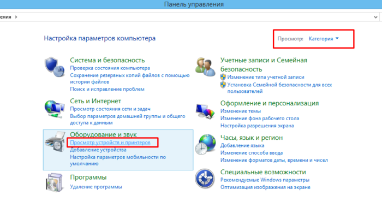This screenshot has width=382, height=213.
Task: Click the Hardware and Sound printer icon
Action: [55, 141]
